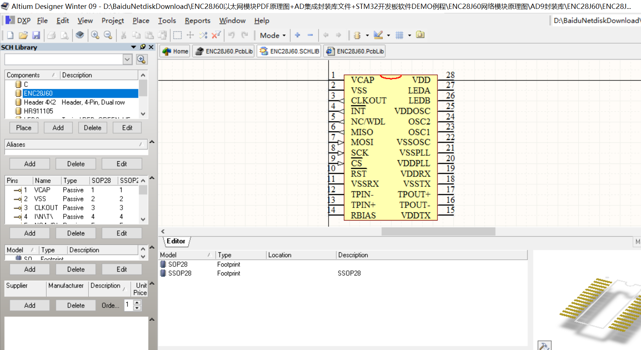Collapse the Model section chevron
This screenshot has width=641, height=350.
[152, 247]
